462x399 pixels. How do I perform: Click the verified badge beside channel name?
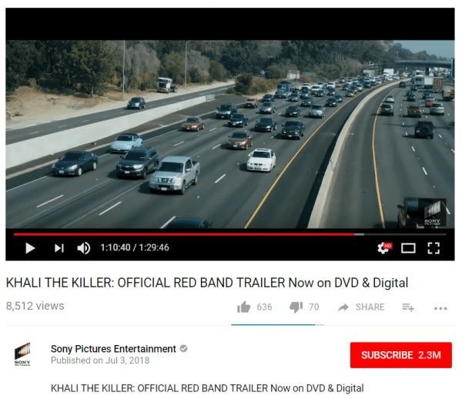[183, 348]
